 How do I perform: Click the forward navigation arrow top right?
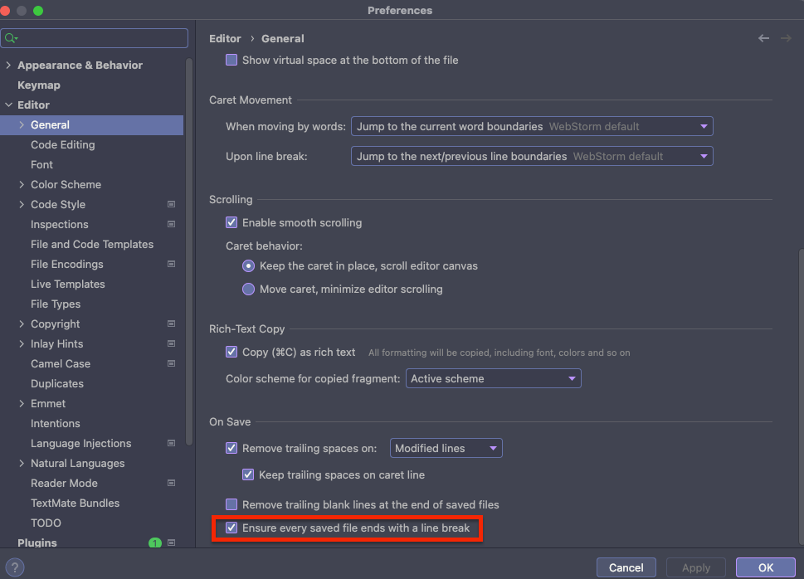pos(785,37)
